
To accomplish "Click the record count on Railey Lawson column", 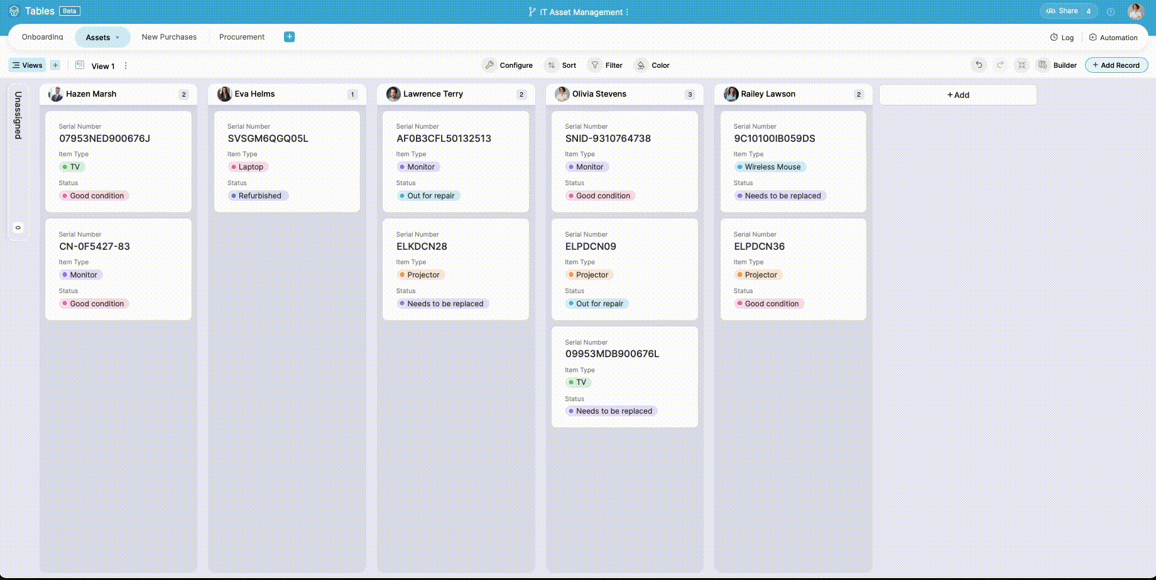I will pyautogui.click(x=859, y=94).
